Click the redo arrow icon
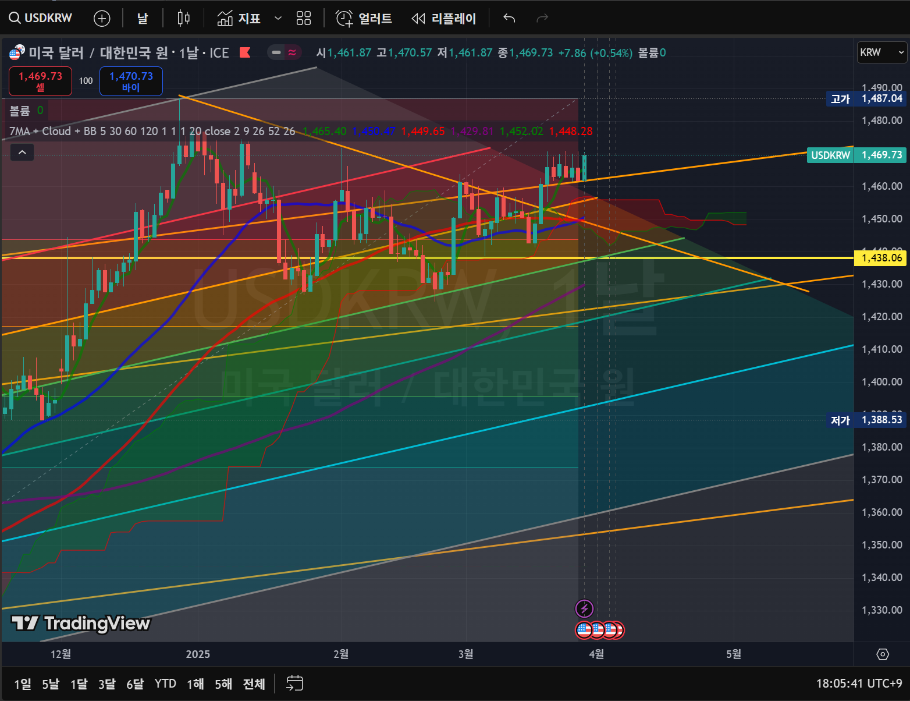 pos(542,19)
